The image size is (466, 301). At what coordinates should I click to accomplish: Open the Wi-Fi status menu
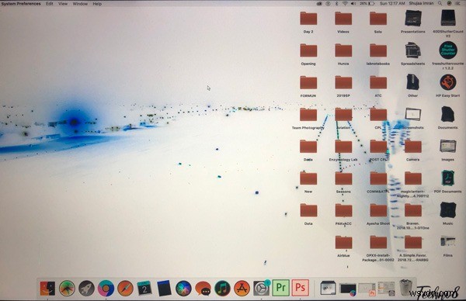pos(345,4)
